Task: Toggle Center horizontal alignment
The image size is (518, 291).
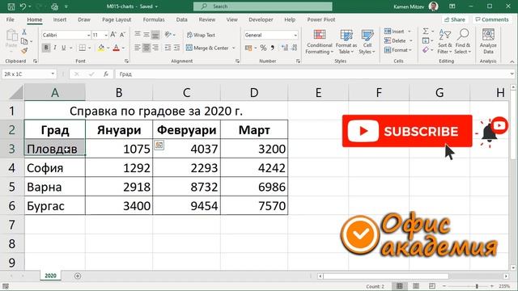Action: tap(146, 48)
